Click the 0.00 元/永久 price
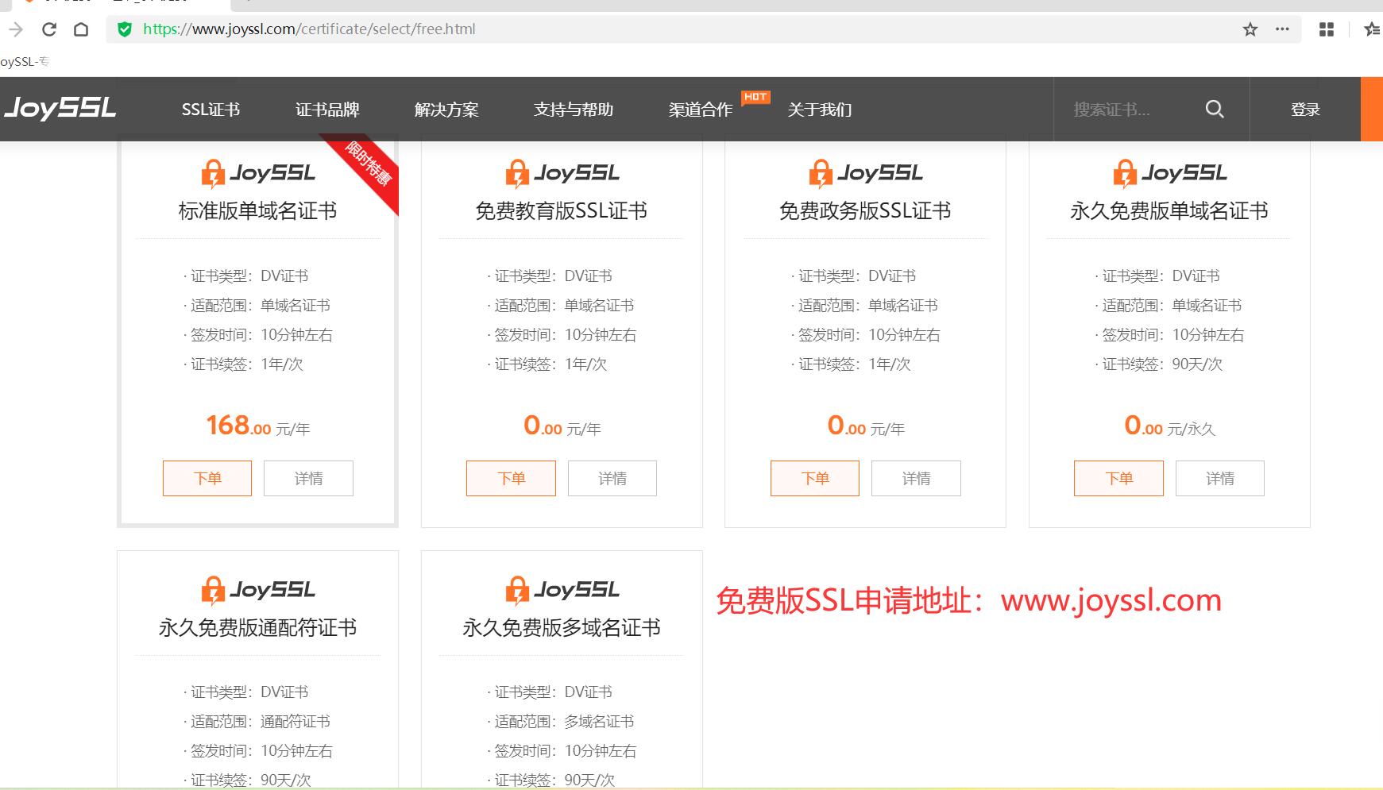 [x=1169, y=426]
